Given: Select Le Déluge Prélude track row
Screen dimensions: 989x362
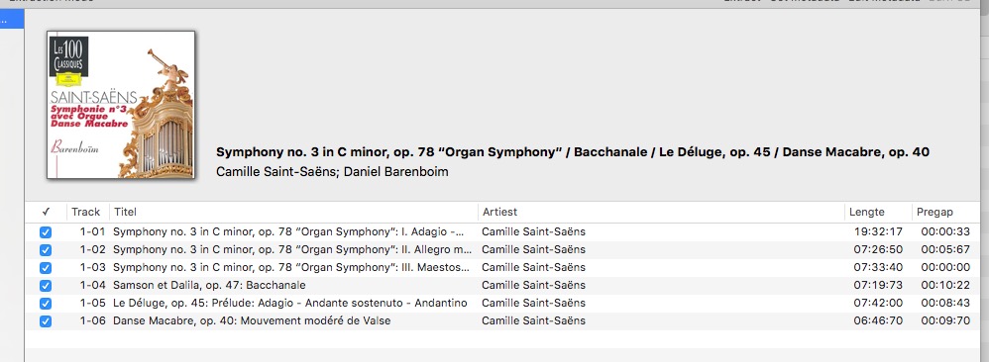Looking at the screenshot, I should pyautogui.click(x=502, y=303).
